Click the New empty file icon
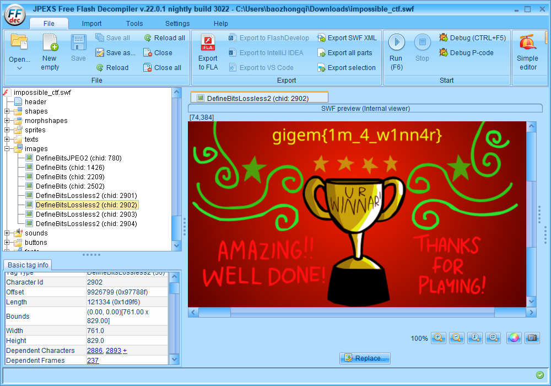Screen dimensions: 551x386 coord(50,42)
